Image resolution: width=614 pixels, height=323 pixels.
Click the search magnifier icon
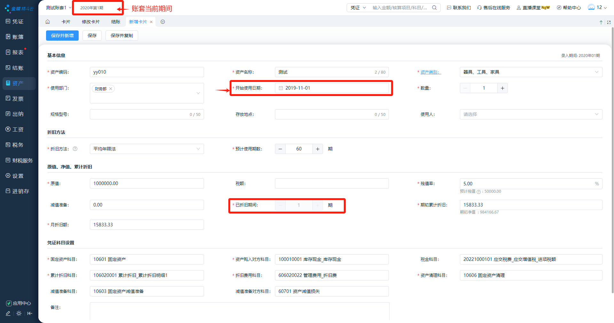coord(434,8)
